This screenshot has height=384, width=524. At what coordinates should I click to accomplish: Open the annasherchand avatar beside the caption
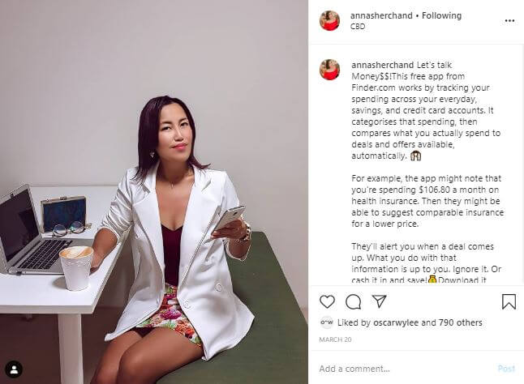coord(329,70)
